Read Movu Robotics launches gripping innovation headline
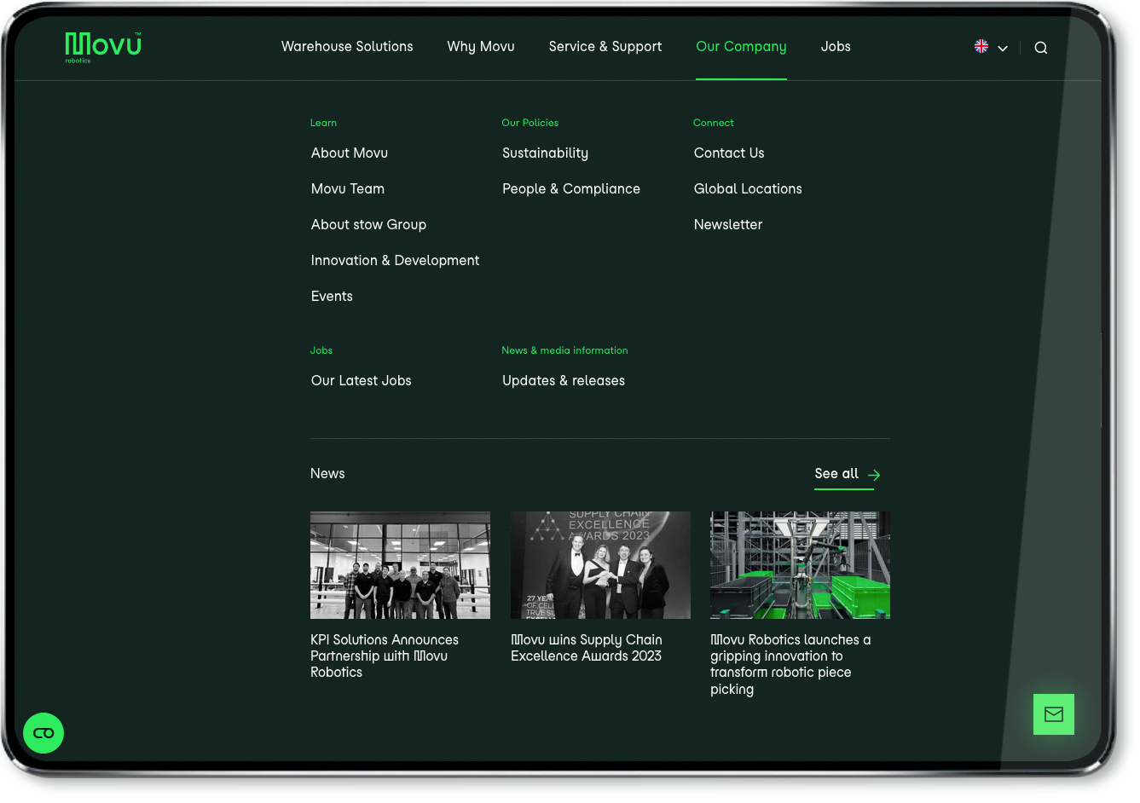Viewport: 1140px width, 803px height. (790, 665)
